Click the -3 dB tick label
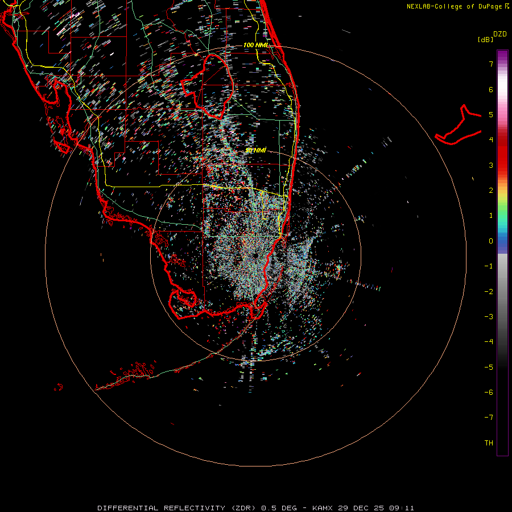The width and height of the screenshot is (512, 512). click(x=489, y=317)
